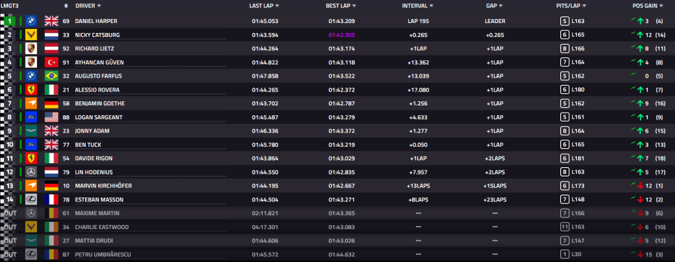The height and width of the screenshot is (262, 675).
Task: Click last lap time 02:11.821
Action: (265, 213)
